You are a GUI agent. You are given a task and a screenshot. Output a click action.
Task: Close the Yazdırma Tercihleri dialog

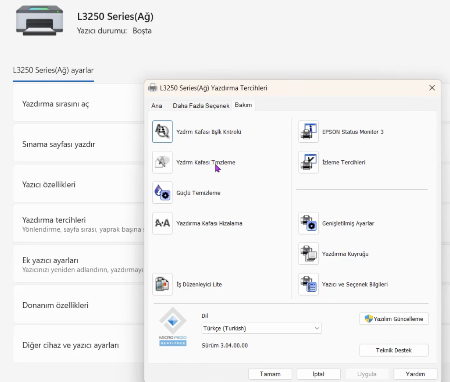432,88
